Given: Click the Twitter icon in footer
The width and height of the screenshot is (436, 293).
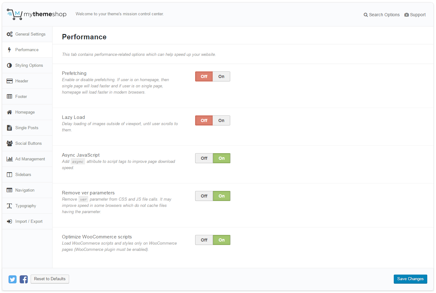Looking at the screenshot, I should [13, 279].
